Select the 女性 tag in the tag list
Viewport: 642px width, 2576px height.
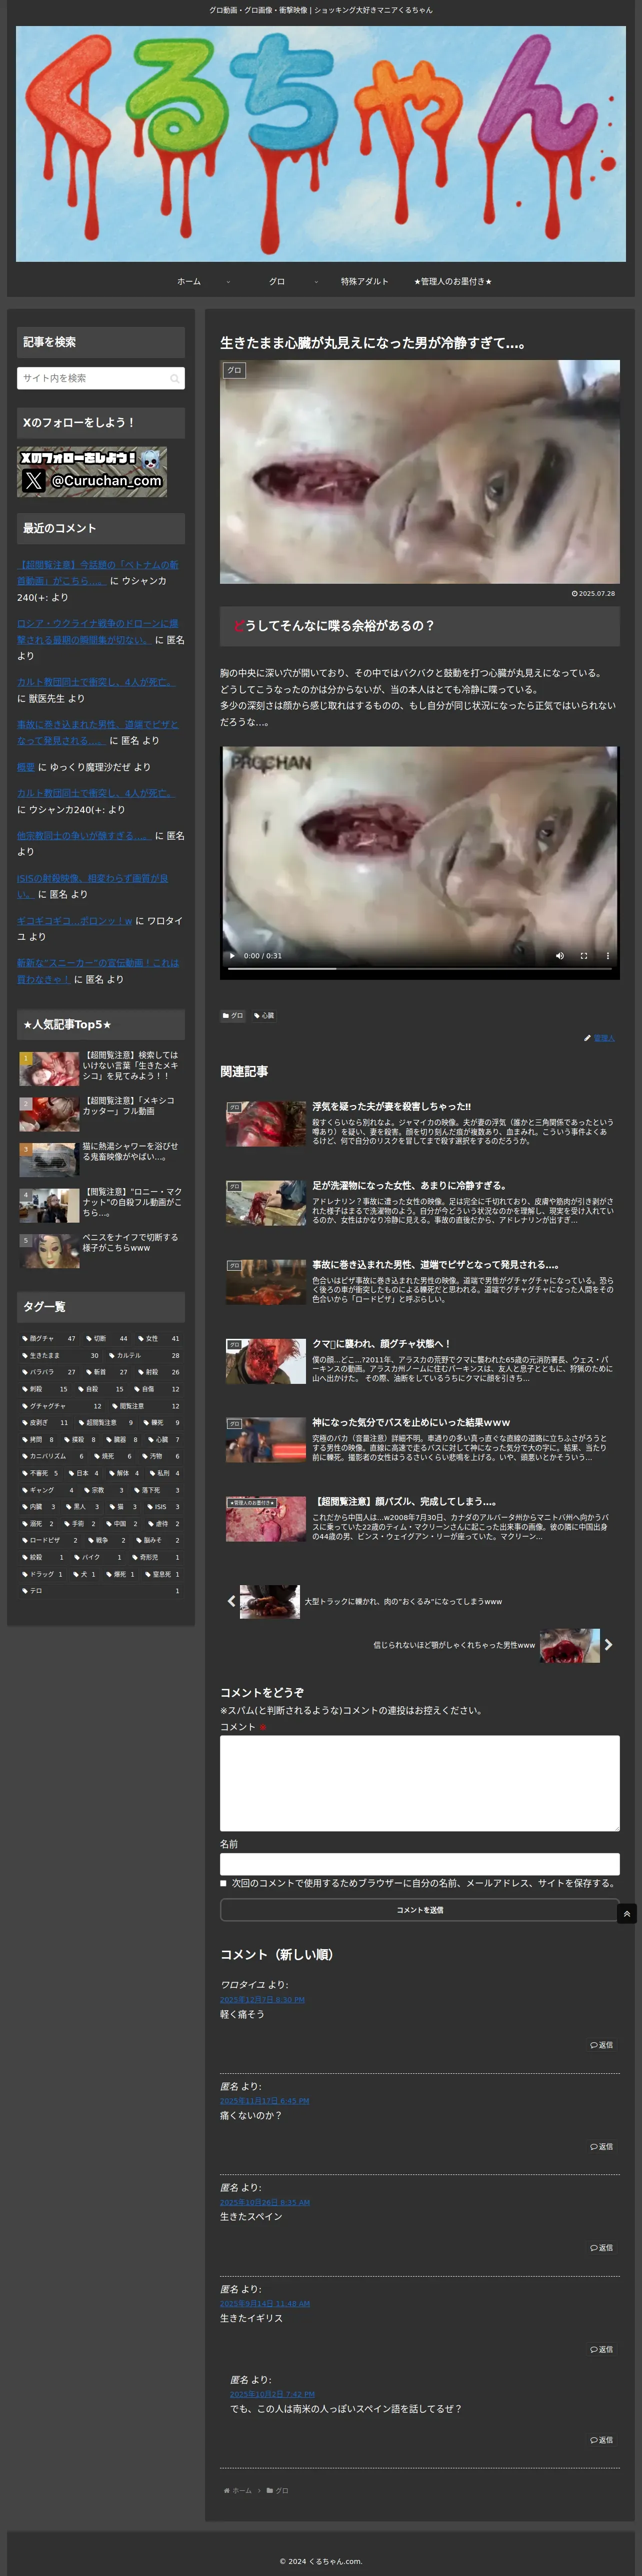(x=160, y=1338)
